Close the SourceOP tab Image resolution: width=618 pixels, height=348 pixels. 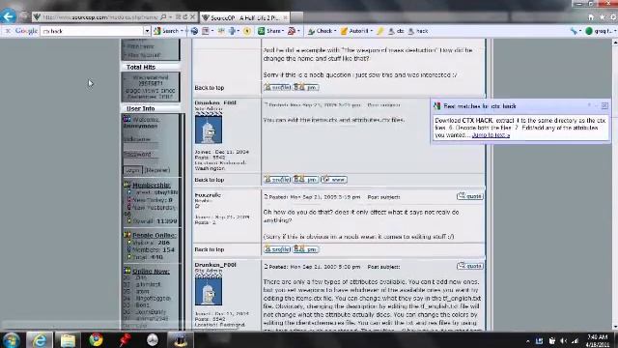click(x=286, y=17)
